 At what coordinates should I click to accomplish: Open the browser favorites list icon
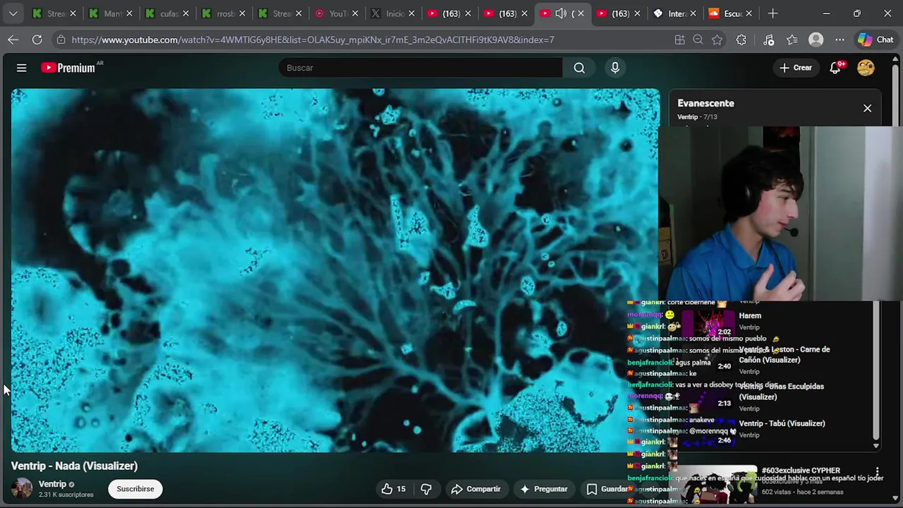tap(792, 40)
